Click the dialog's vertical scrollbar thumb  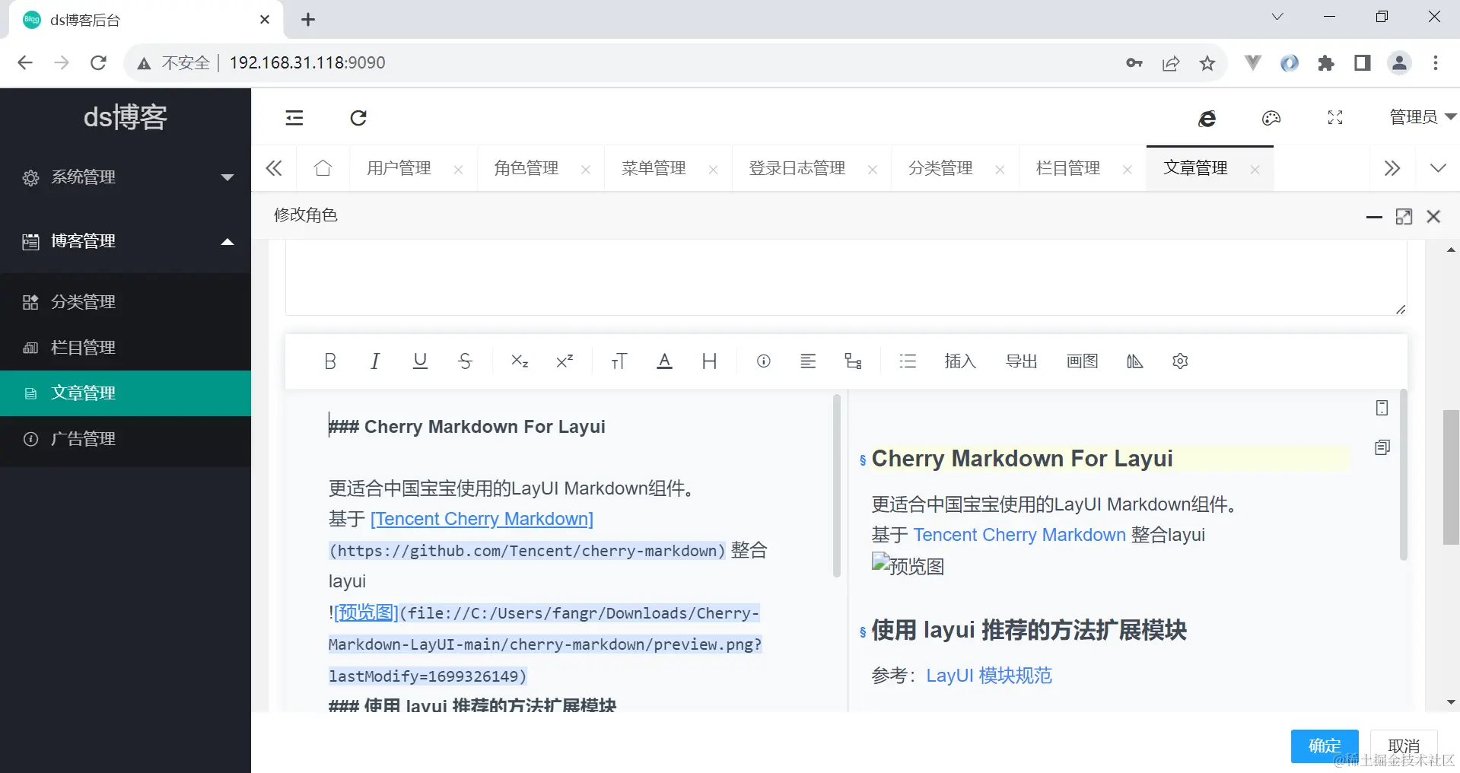point(1451,477)
